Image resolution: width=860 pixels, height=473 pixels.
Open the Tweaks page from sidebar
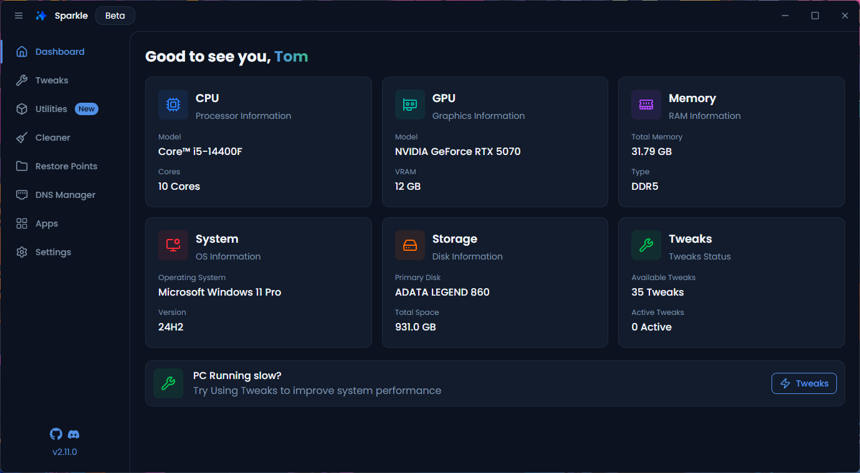tap(52, 80)
